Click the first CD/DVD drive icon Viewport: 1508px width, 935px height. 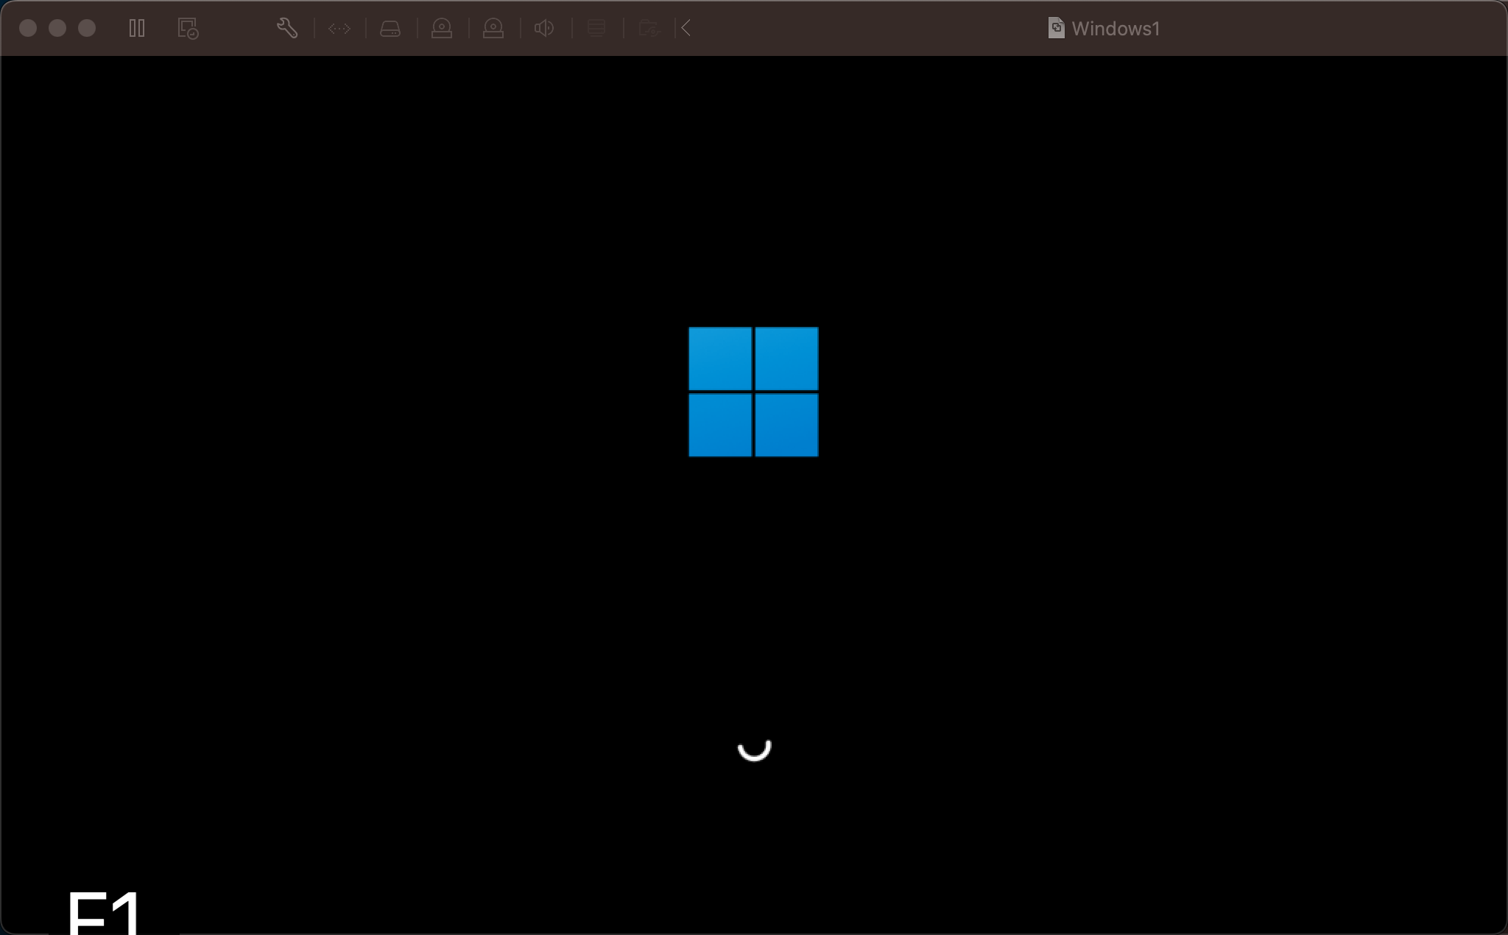[442, 29]
